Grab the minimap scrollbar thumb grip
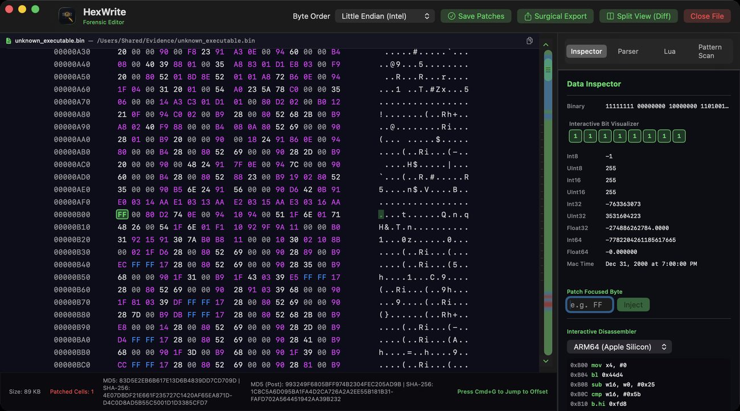 tap(548, 70)
